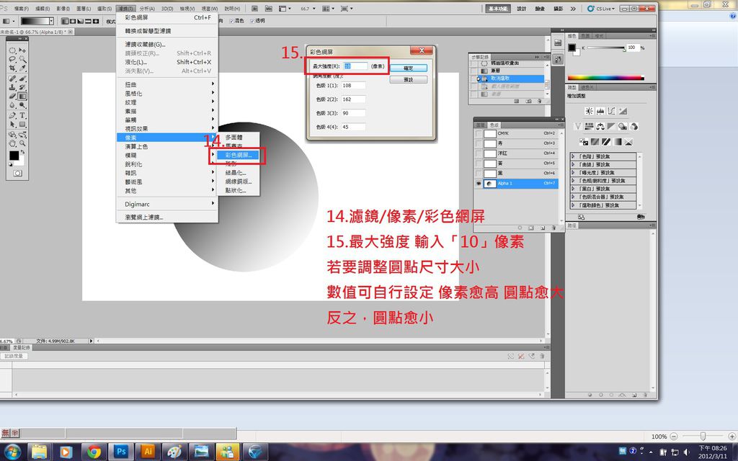Click 確定 in the 彩色網屏 dialog
This screenshot has width=738, height=461.
409,68
